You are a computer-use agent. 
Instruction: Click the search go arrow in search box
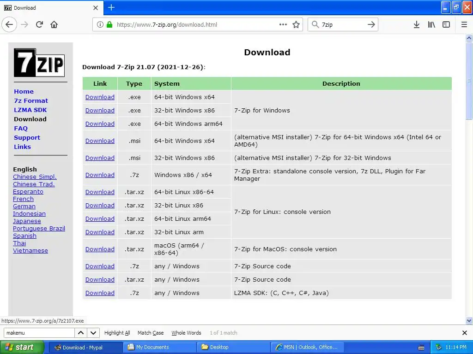click(371, 24)
